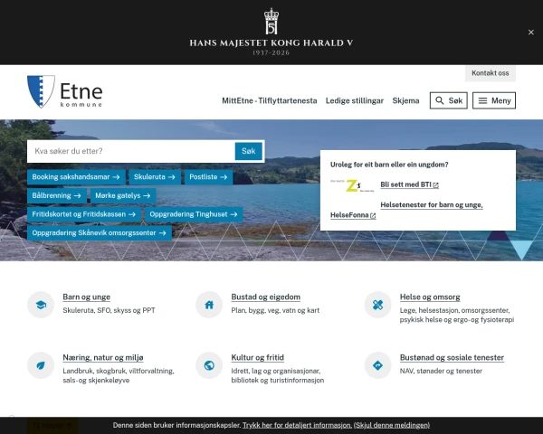This screenshot has height=434, width=543.
Task: Click the external link icon beside HelseFonna
Action: click(x=373, y=215)
